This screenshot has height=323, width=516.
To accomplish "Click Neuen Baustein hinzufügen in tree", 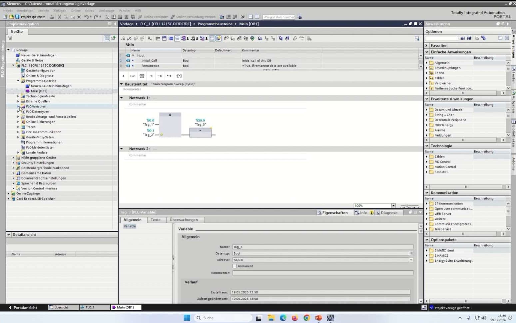I will [x=51, y=86].
